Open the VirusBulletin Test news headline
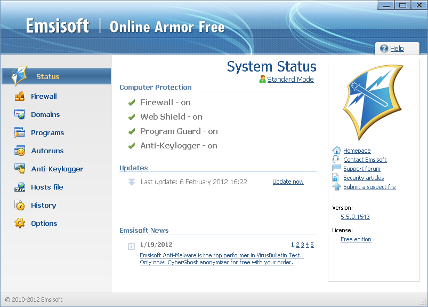The image size is (428, 307). click(x=221, y=255)
